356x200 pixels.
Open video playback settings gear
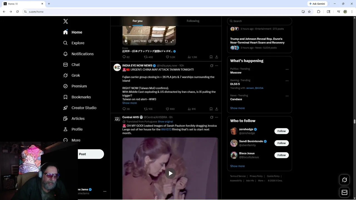coord(161,41)
